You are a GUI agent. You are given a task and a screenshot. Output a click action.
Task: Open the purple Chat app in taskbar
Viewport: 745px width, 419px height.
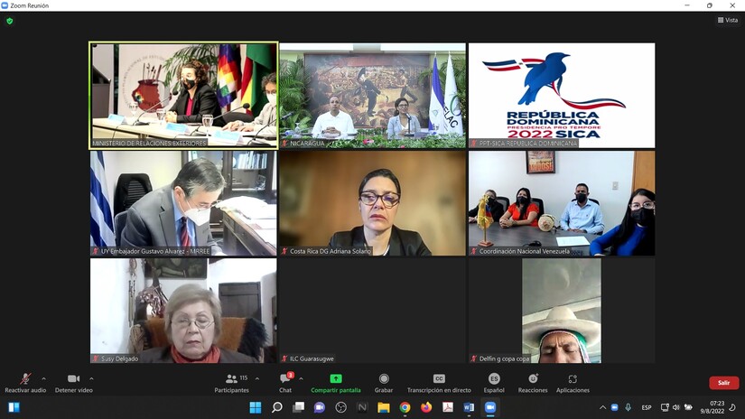[320, 407]
